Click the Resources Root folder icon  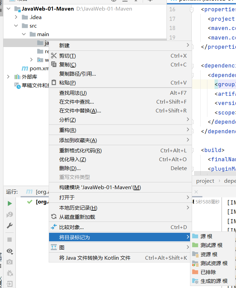pyautogui.click(x=195, y=254)
